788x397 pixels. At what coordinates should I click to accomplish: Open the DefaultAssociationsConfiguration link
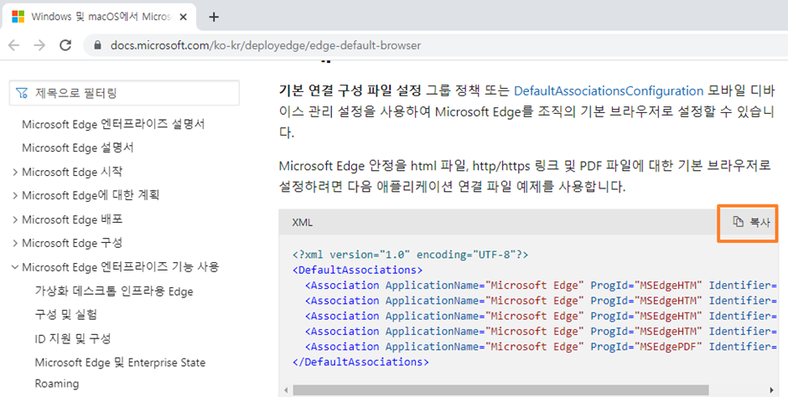tap(608, 90)
